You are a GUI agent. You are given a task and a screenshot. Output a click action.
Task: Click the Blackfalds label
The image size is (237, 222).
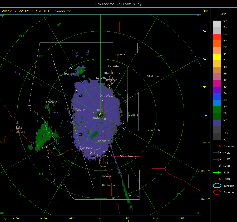112,73
